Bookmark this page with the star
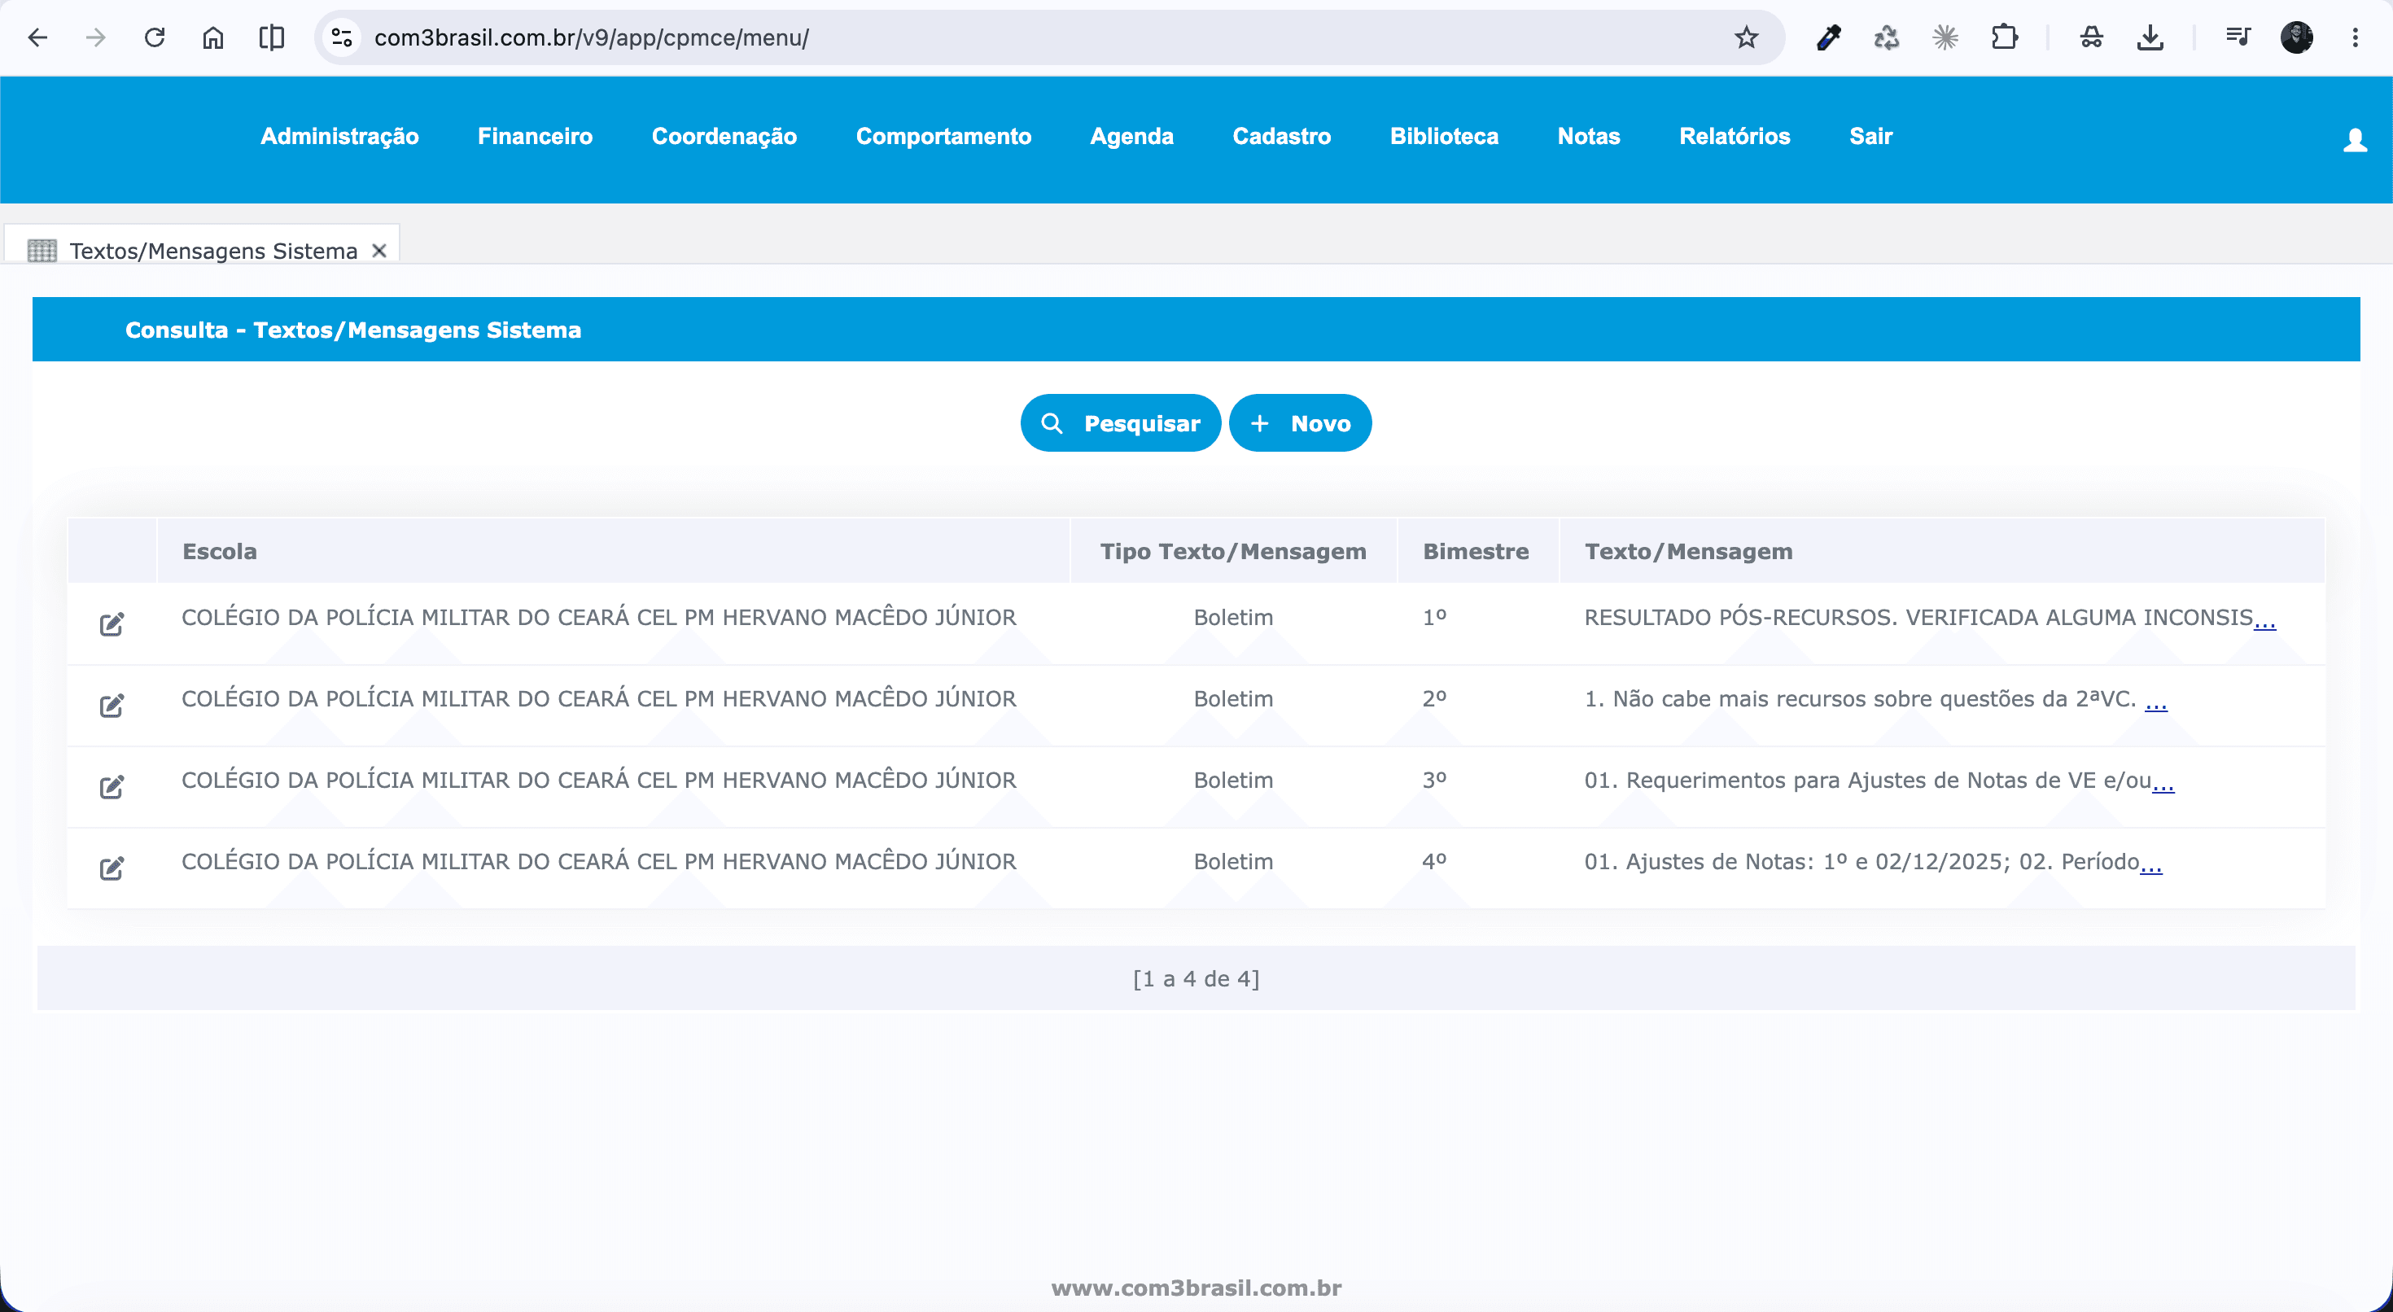This screenshot has width=2393, height=1312. 1747,37
